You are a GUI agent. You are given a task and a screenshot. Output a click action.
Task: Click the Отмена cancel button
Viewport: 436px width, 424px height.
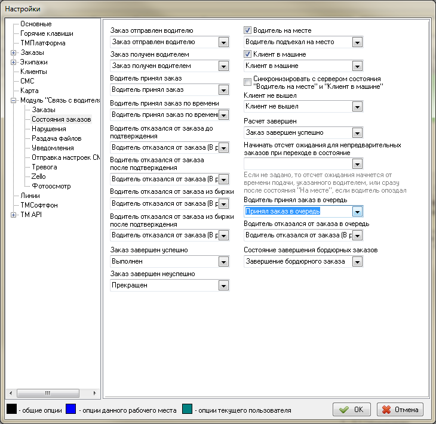(x=401, y=410)
